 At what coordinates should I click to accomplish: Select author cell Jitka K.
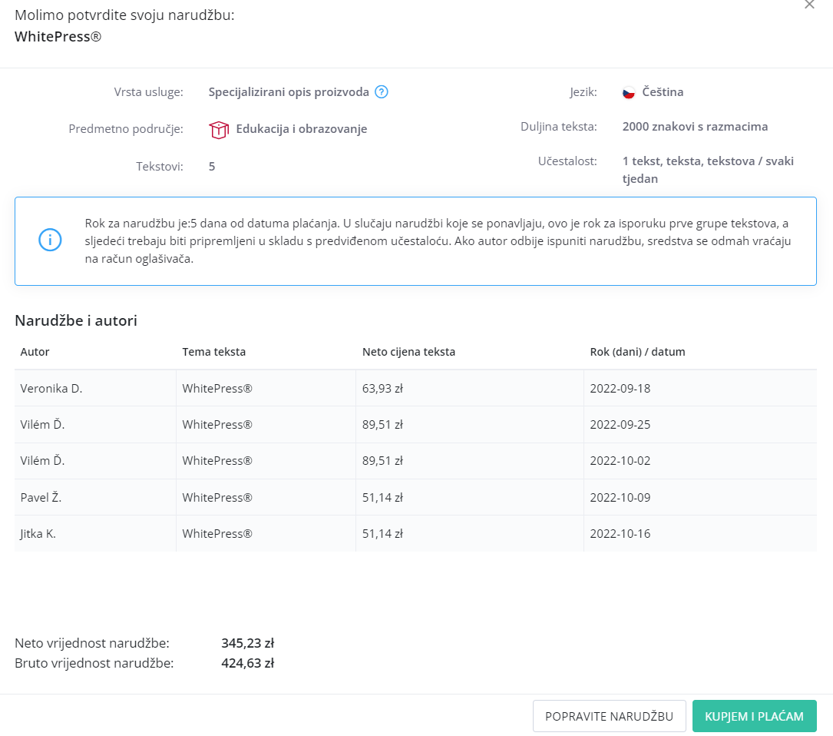[x=96, y=533]
